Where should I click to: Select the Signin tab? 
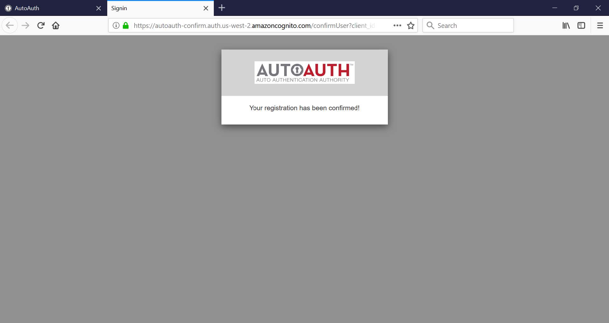coord(160,8)
